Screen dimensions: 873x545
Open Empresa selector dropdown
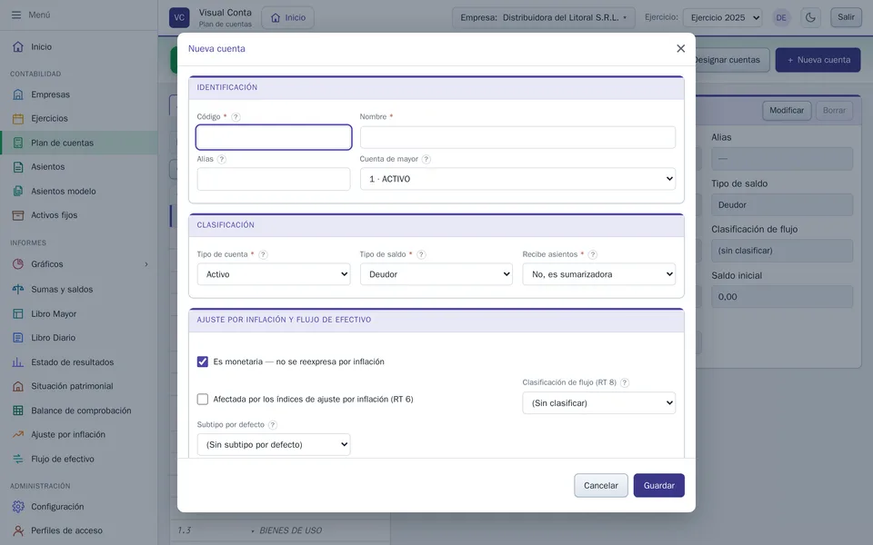(544, 17)
